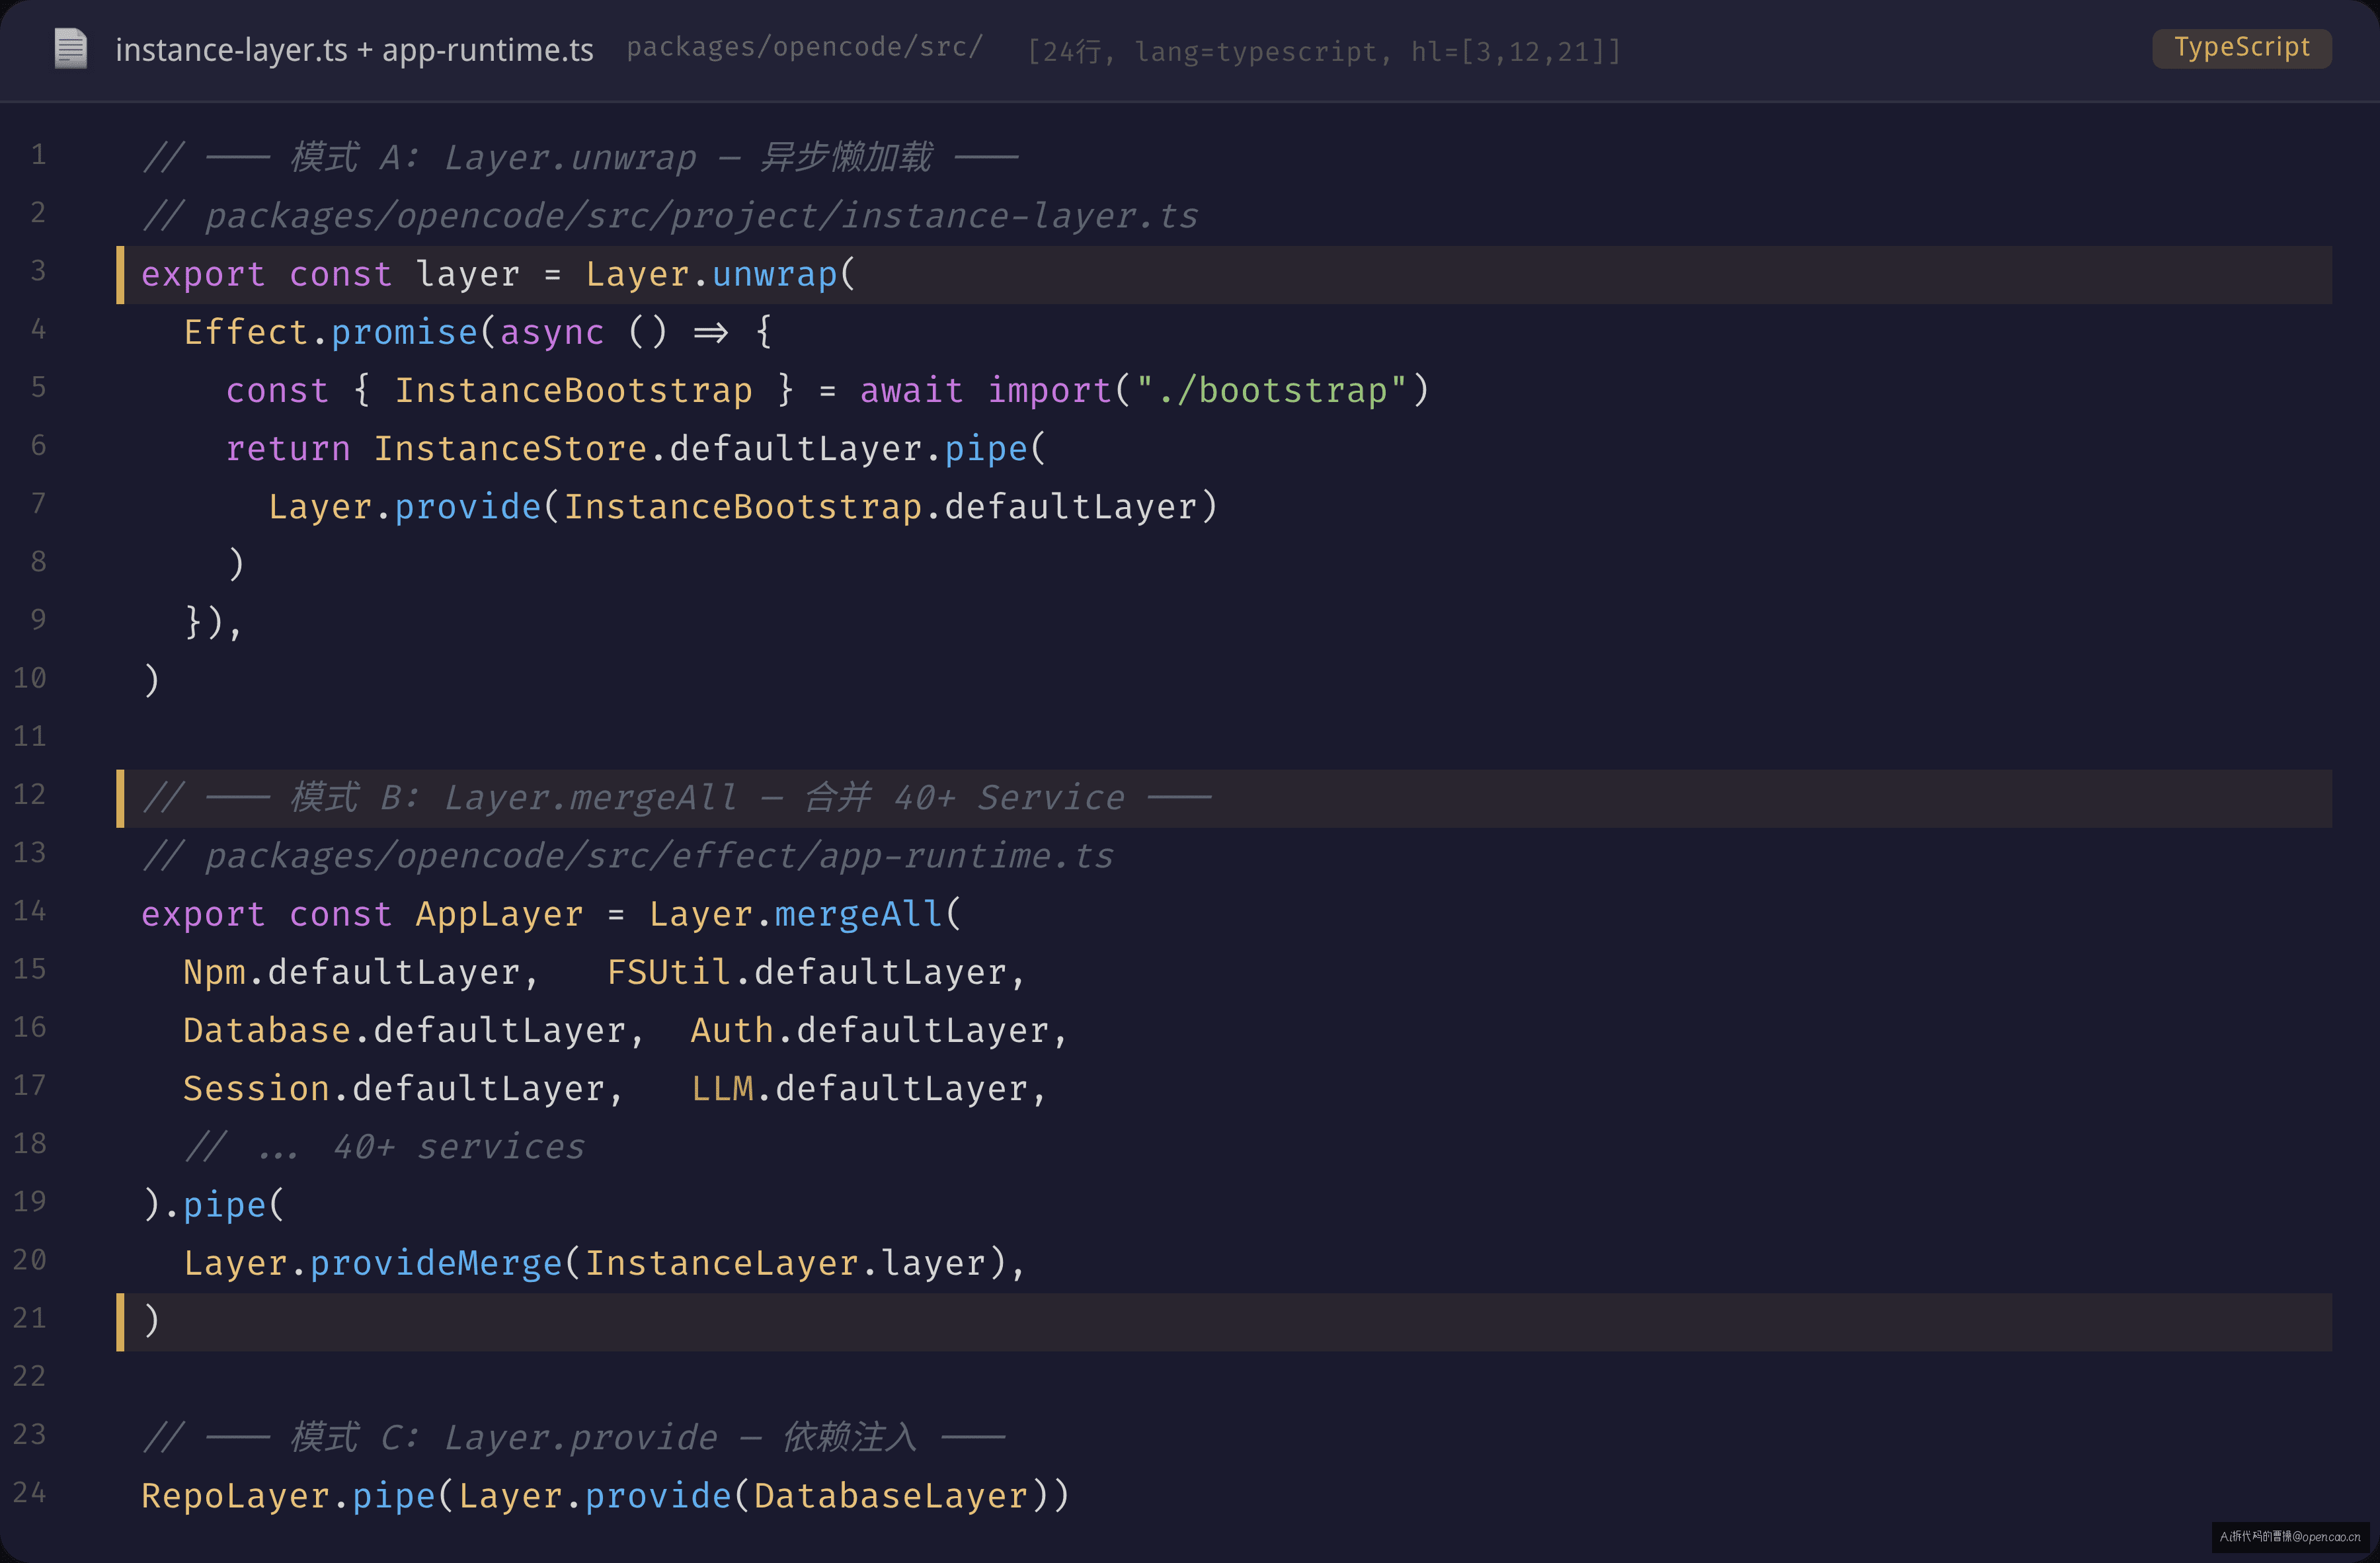Click RepoLayer on line 24

tap(235, 1496)
